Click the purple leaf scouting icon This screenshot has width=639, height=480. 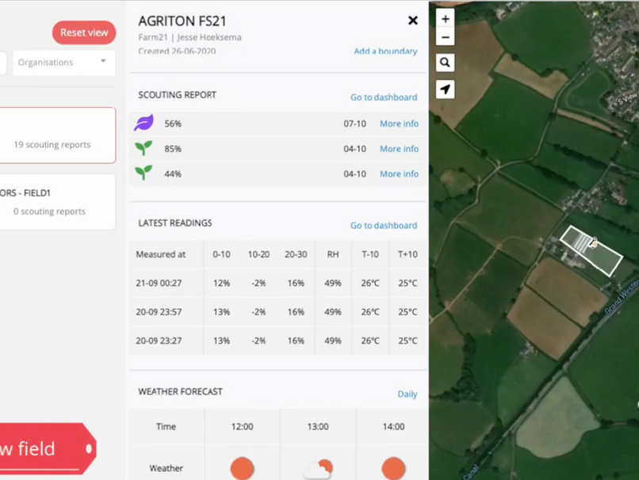tap(143, 123)
